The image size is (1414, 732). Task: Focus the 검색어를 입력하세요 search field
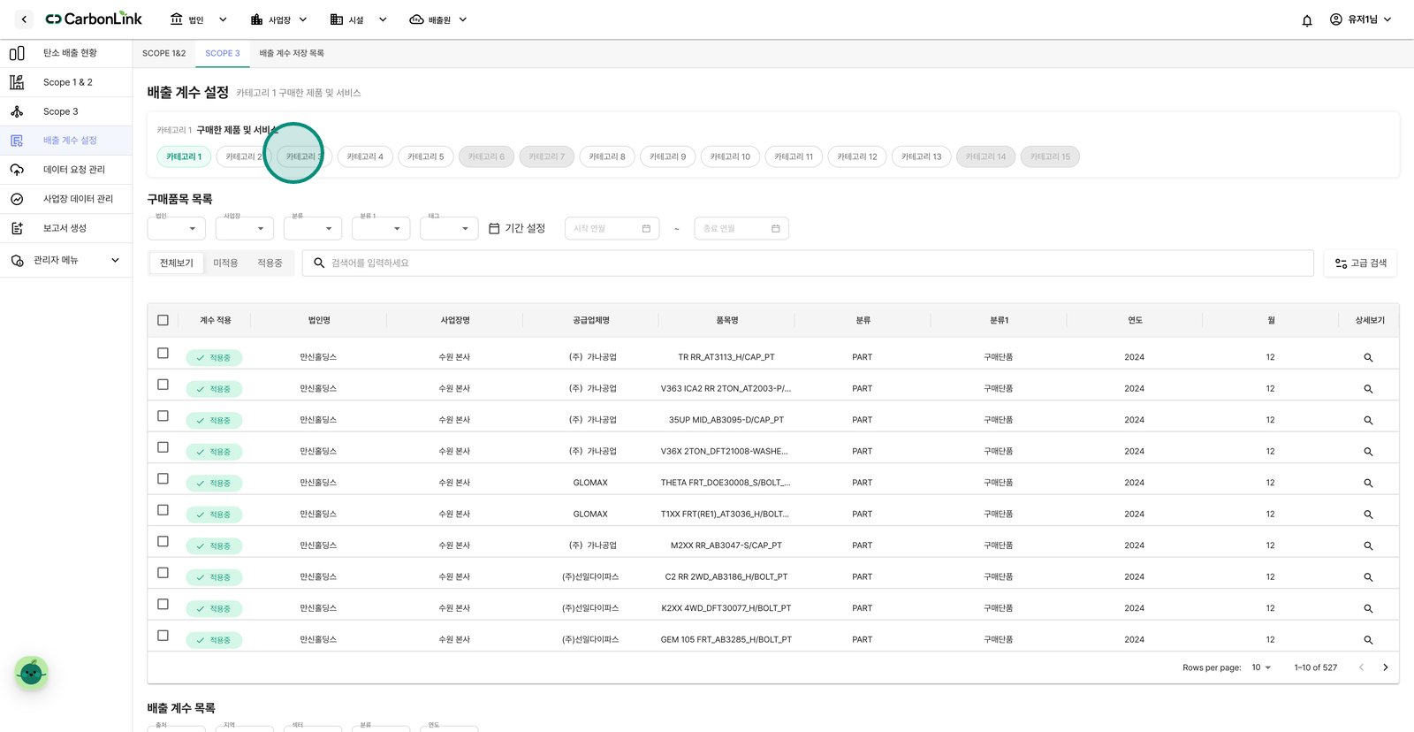point(808,263)
